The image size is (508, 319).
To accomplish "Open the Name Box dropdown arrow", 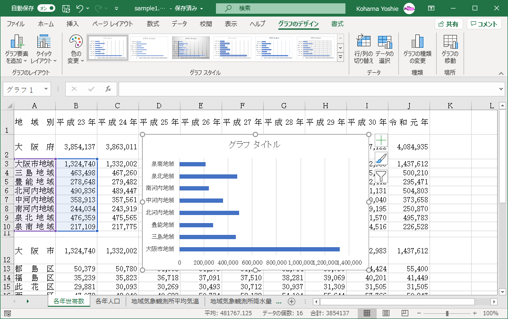I will 46,89.
